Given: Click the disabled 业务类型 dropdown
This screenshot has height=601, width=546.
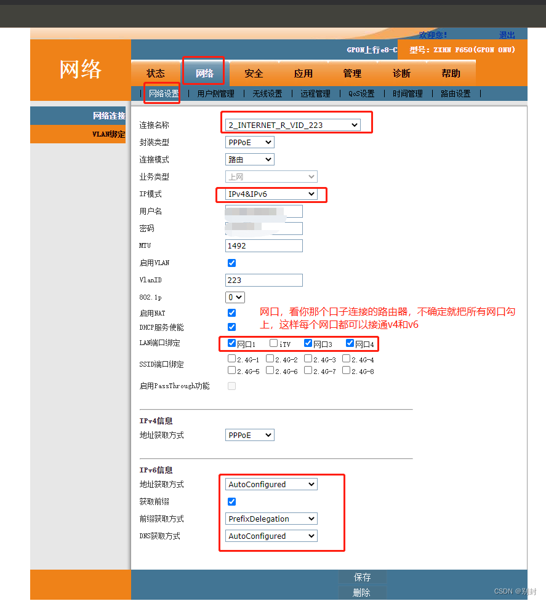Looking at the screenshot, I should [x=271, y=177].
